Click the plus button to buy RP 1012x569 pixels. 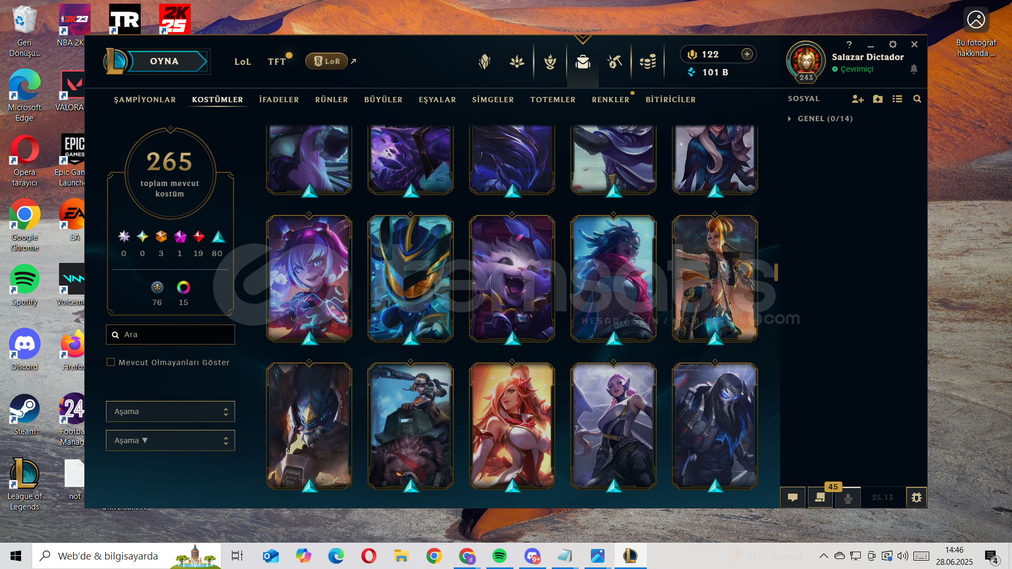tap(747, 54)
